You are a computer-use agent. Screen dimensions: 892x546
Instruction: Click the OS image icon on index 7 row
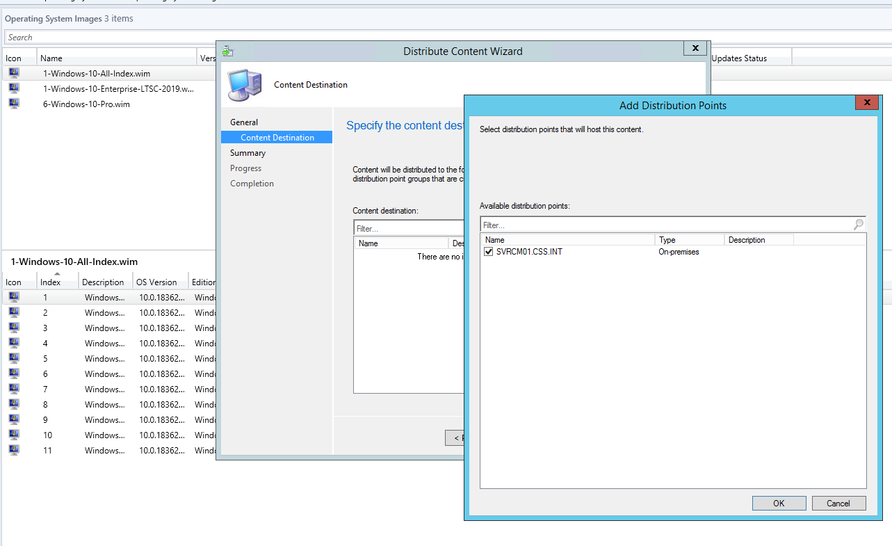point(14,389)
